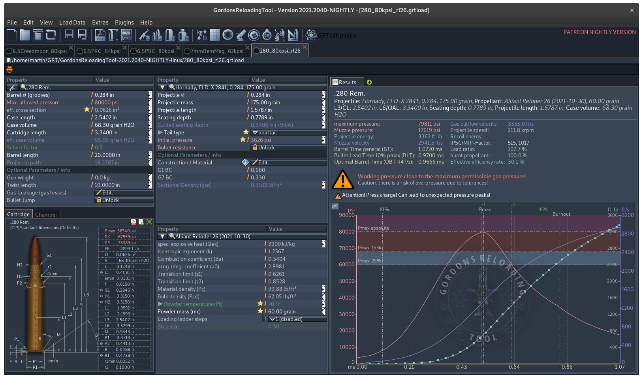Toggle the star on Powder temperature row

[260, 304]
